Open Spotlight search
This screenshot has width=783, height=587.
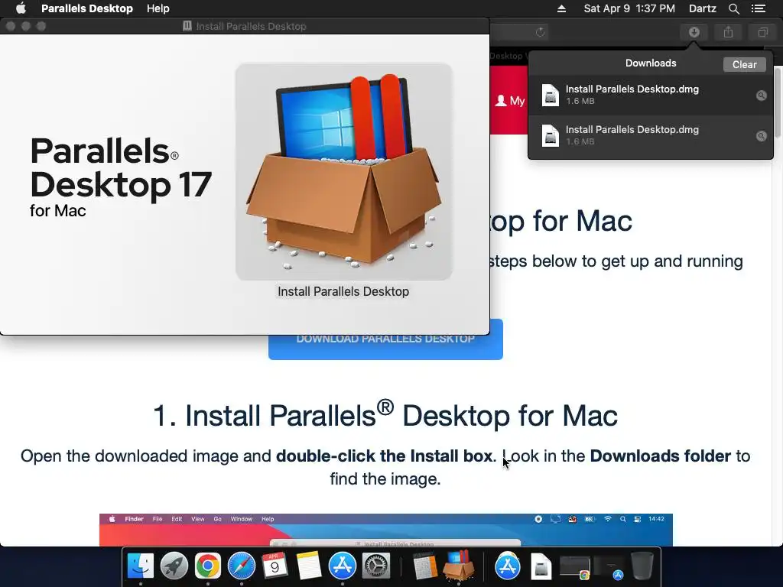point(733,8)
